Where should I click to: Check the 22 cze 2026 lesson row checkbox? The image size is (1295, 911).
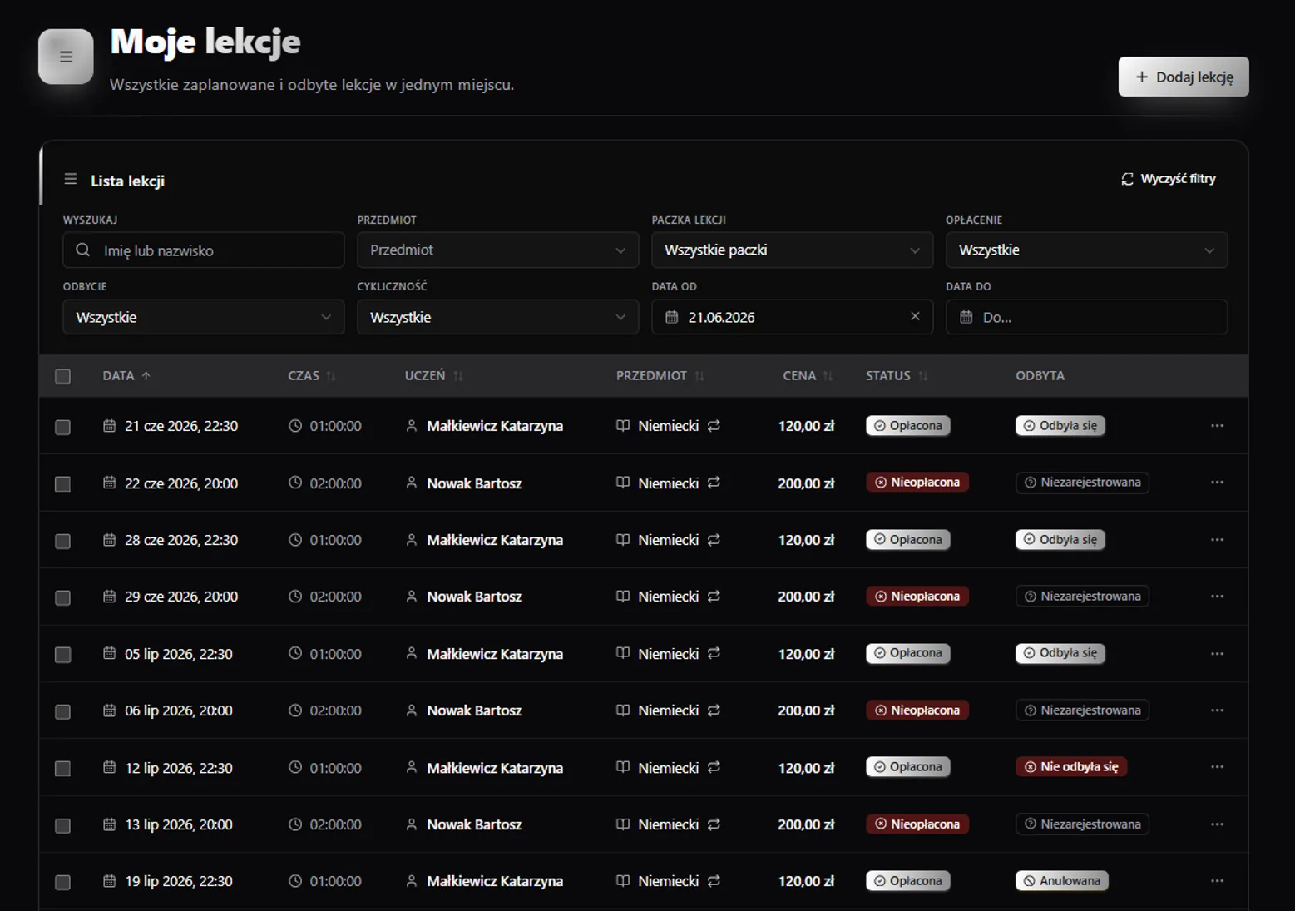point(62,483)
